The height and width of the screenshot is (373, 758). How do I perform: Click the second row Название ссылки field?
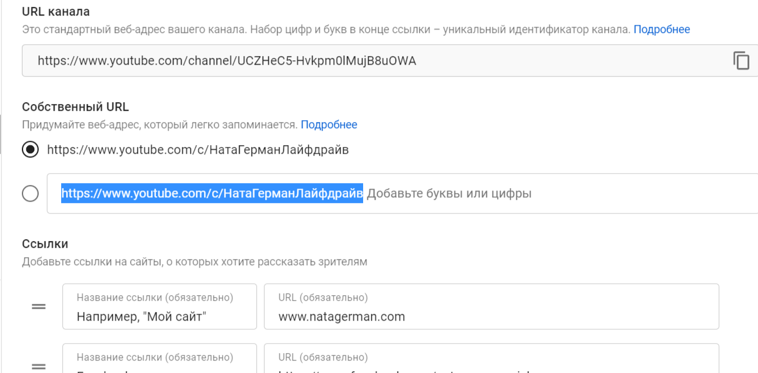click(x=160, y=358)
